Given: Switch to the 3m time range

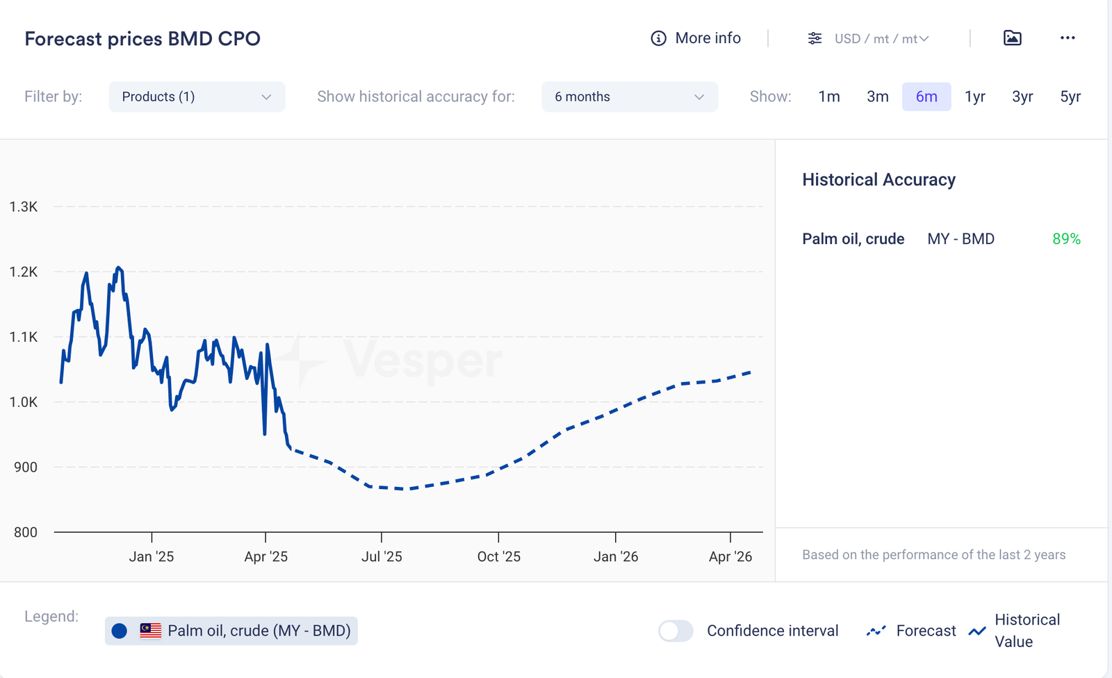Looking at the screenshot, I should click(x=878, y=97).
